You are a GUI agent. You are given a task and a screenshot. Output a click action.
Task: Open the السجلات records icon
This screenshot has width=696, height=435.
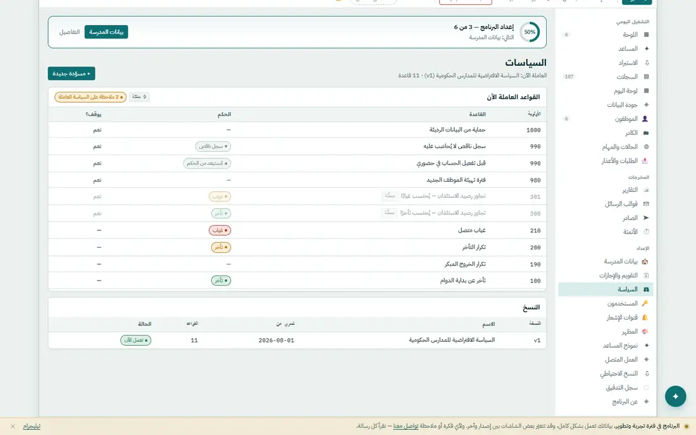coord(646,77)
